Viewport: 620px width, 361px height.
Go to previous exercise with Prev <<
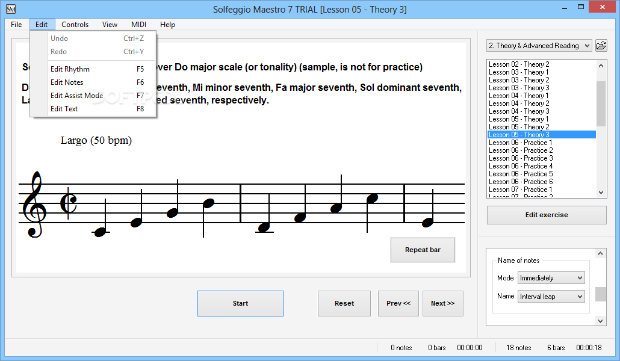[398, 303]
